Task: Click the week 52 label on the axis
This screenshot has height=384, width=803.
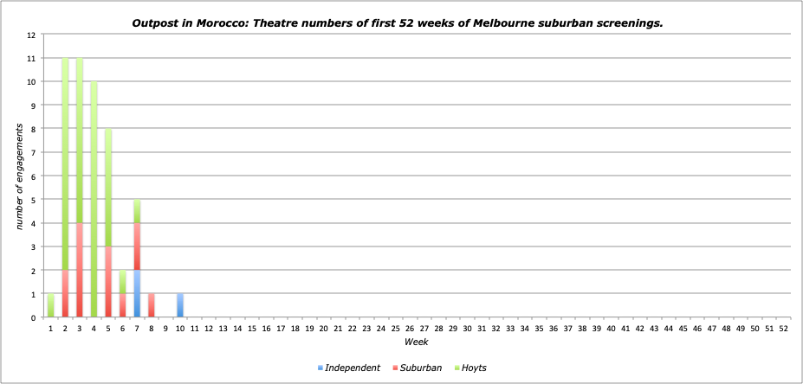Action: pos(783,329)
